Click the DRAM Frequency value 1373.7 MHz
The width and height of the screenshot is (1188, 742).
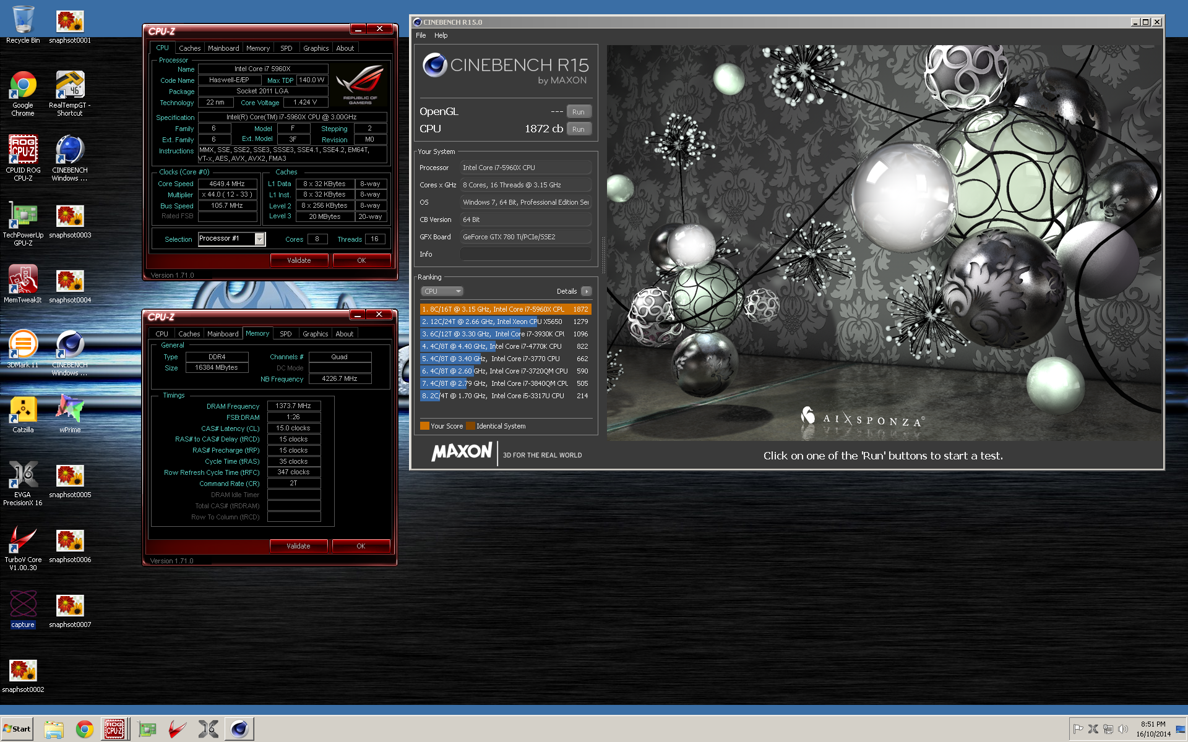tap(293, 406)
